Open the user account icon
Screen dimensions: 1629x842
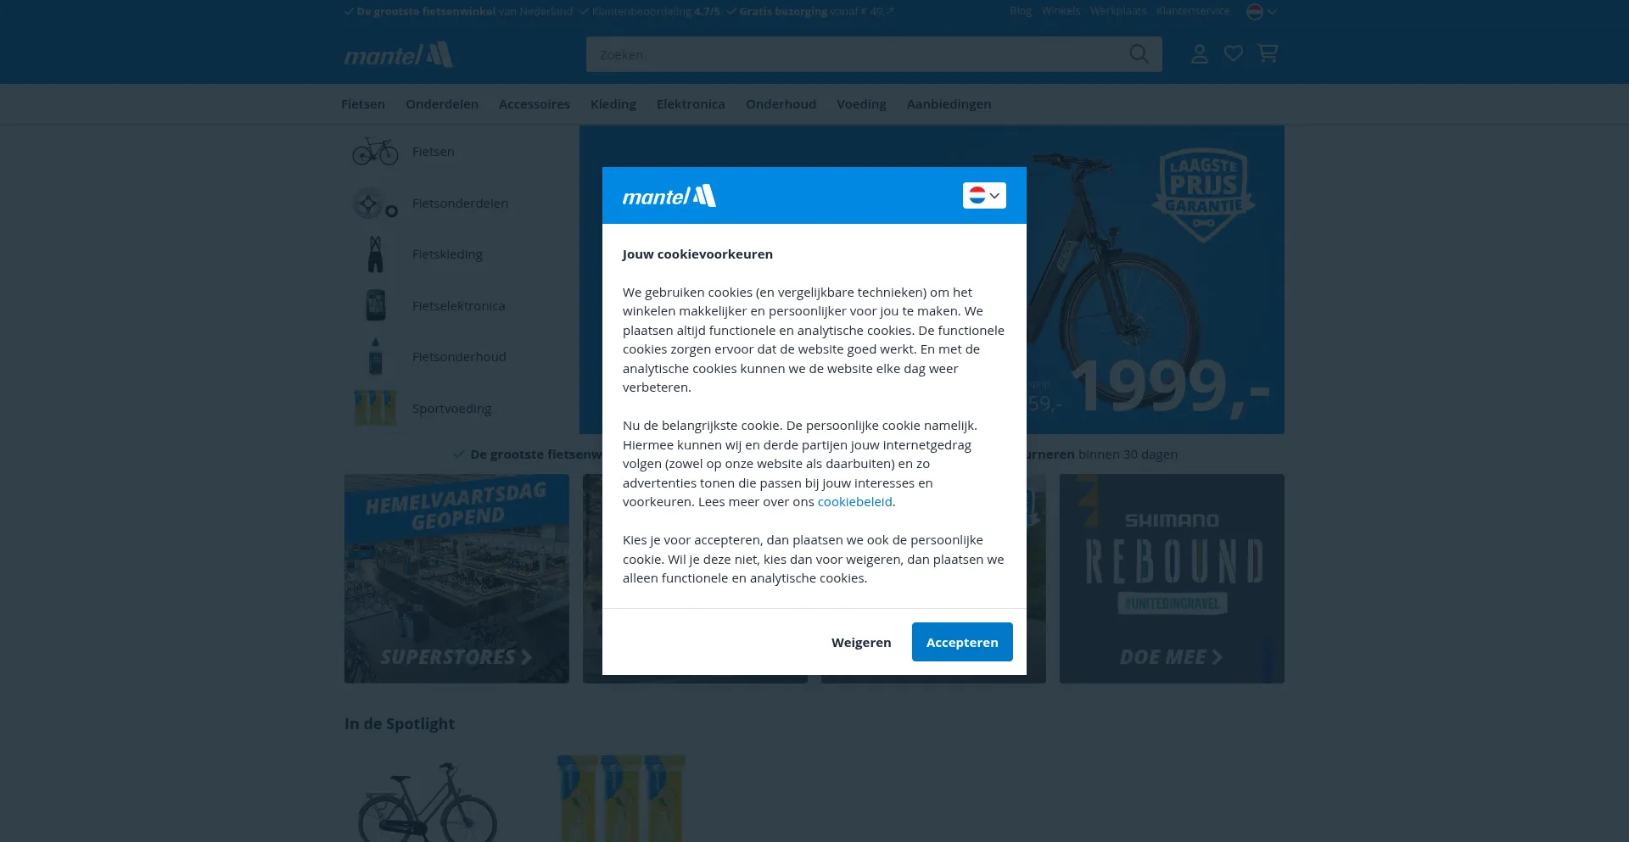pos(1199,54)
